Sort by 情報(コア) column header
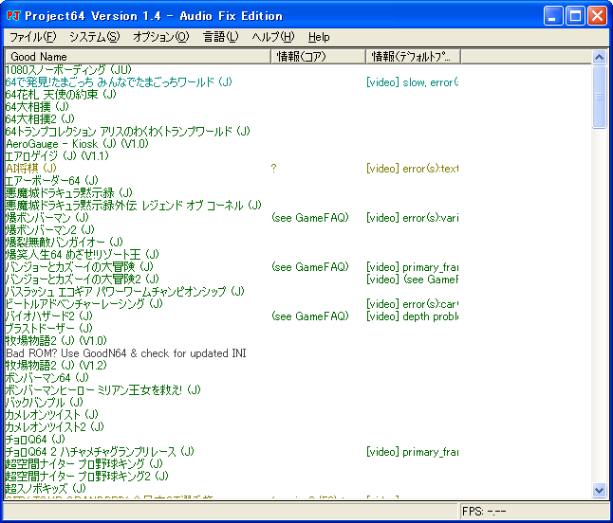This screenshot has width=613, height=523. (x=318, y=57)
